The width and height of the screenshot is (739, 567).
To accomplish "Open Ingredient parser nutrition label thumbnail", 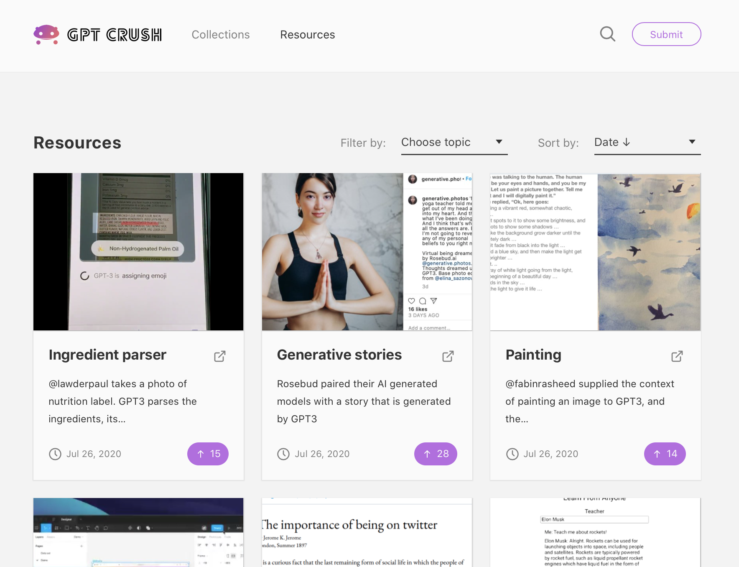I will pos(138,252).
